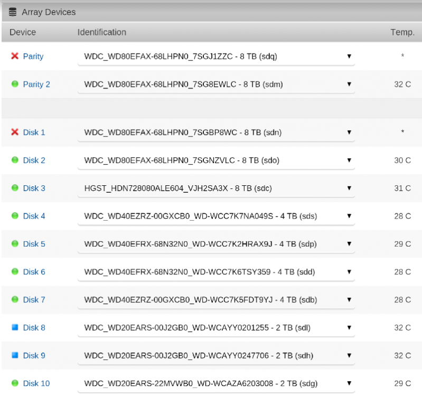Click the 28 C temperature of Disk 4

pos(402,216)
